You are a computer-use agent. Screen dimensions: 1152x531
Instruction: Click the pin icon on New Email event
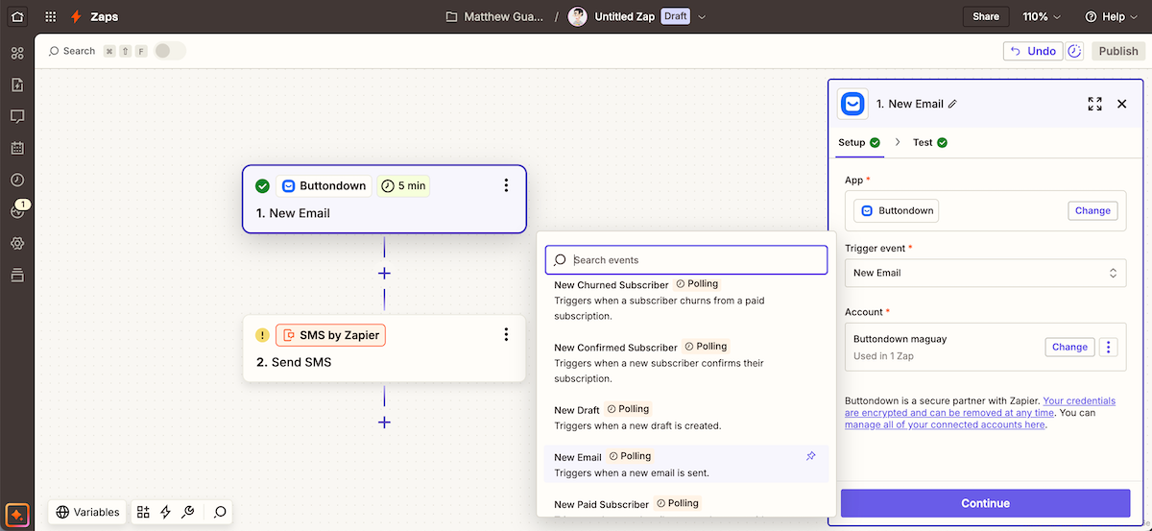pos(810,456)
